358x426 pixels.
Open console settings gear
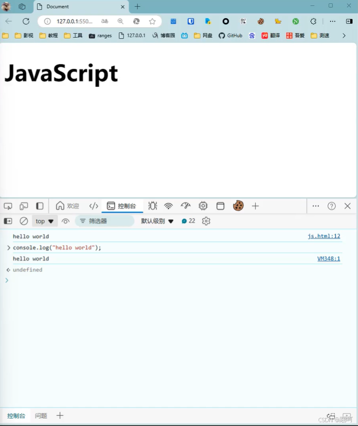point(206,221)
